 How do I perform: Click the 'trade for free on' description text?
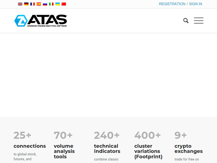tap(187, 159)
